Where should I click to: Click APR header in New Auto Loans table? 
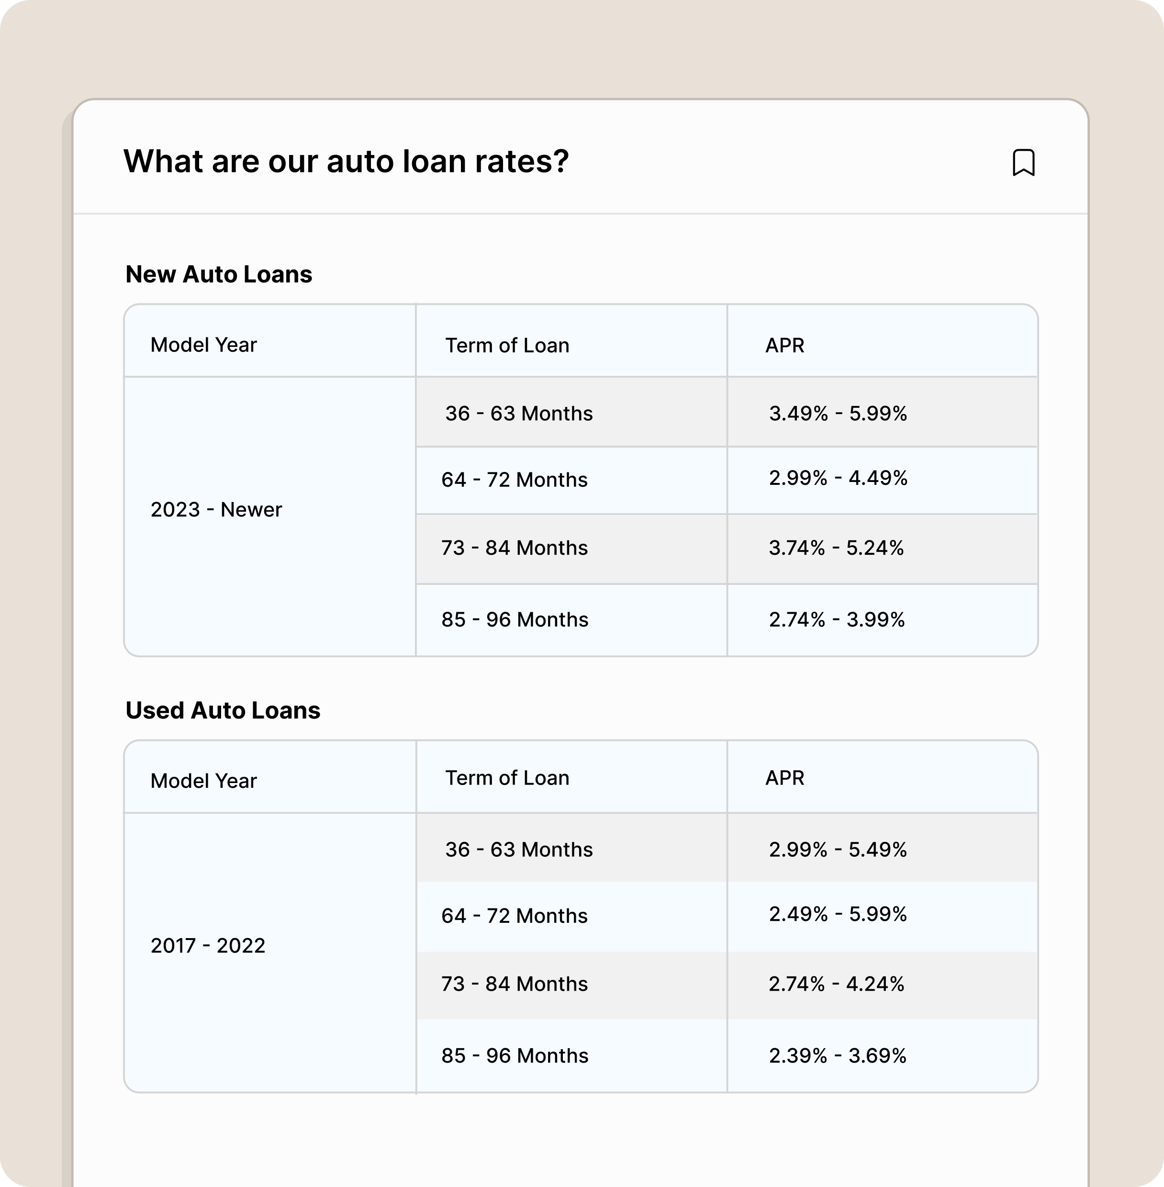coord(784,346)
